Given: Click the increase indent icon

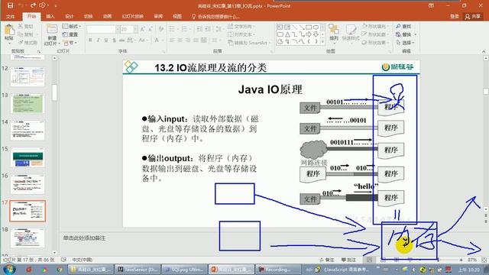Looking at the screenshot, I should pos(208,29).
